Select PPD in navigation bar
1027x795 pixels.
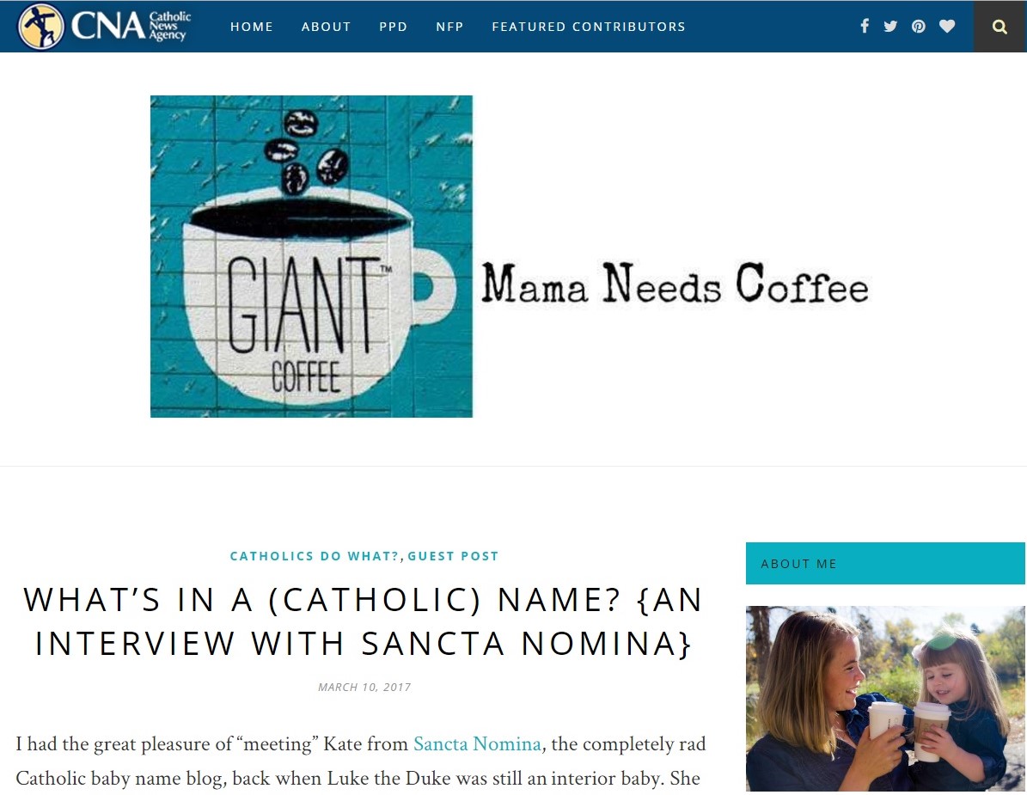[x=393, y=27]
